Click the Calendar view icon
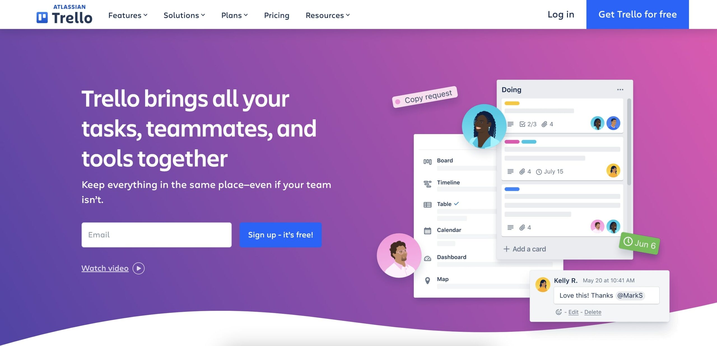 click(428, 230)
